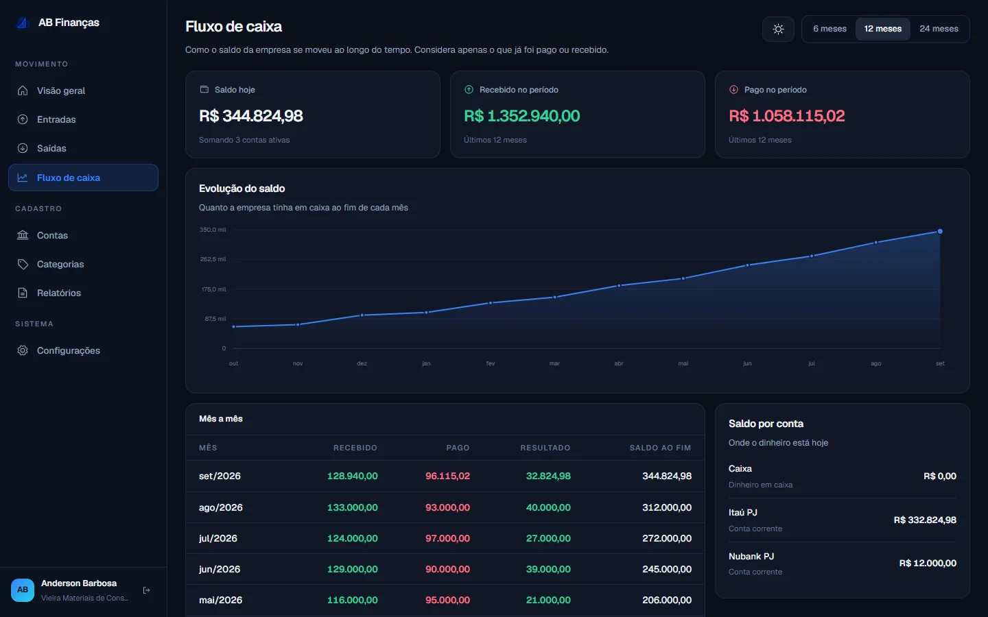Select the Fluxo de caixa sidebar item

coord(83,178)
